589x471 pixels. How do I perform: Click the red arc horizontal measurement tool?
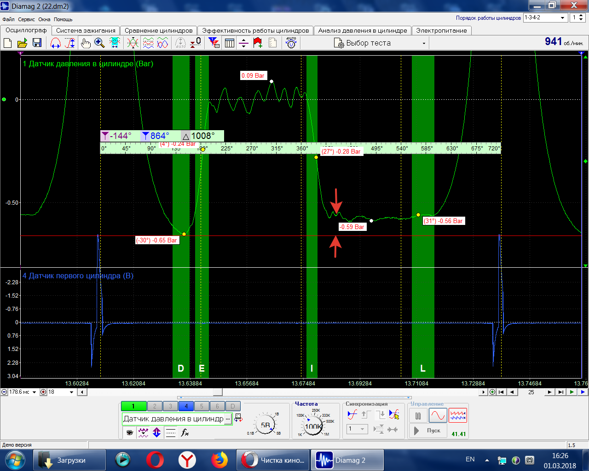pyautogui.click(x=55, y=43)
